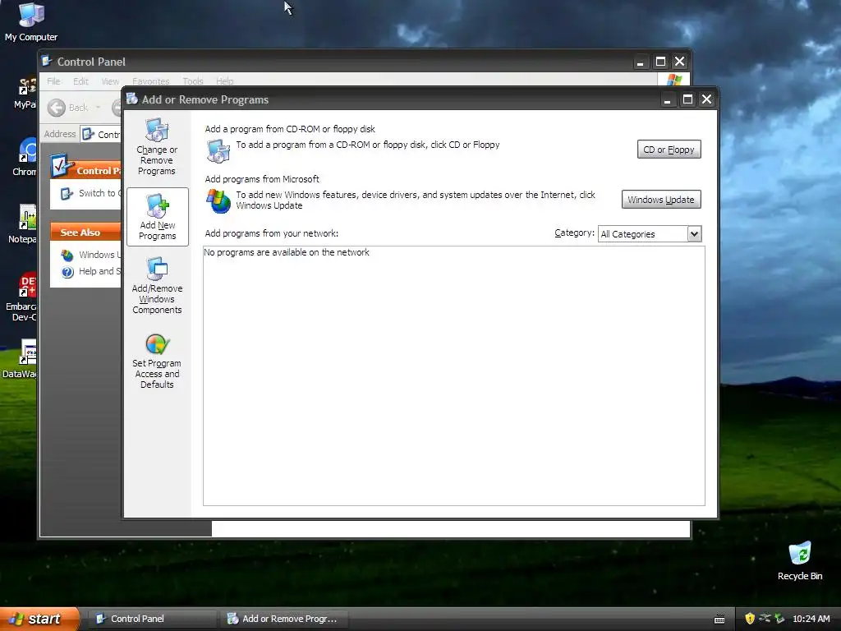Open Add/Remove Windows Components
The image size is (841, 631).
click(x=157, y=286)
